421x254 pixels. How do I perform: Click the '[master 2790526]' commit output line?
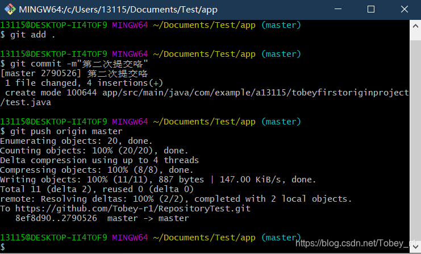pos(74,73)
